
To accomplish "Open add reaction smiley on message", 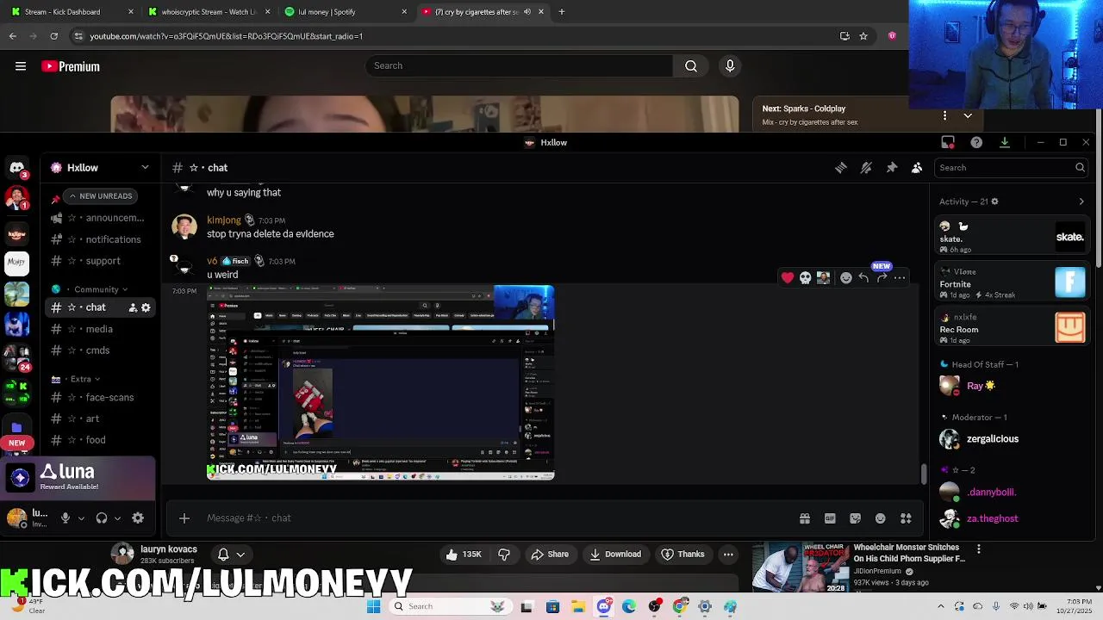I will 846,278.
